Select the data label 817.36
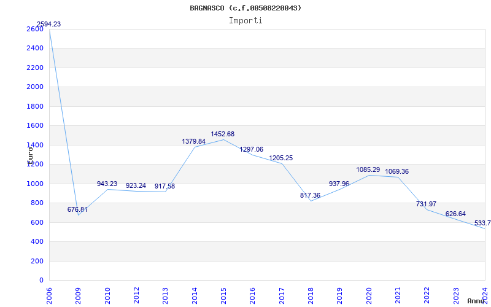The width and height of the screenshot is (491, 307). [311, 195]
